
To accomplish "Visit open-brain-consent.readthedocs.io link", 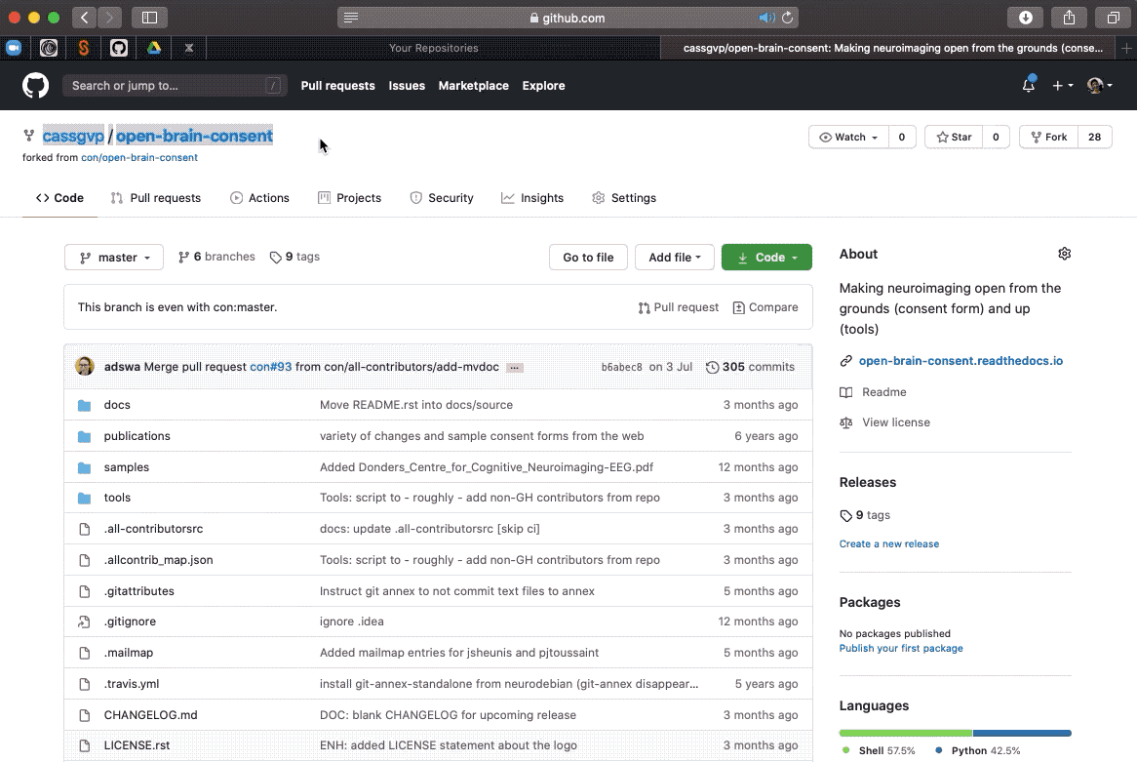I will click(961, 360).
